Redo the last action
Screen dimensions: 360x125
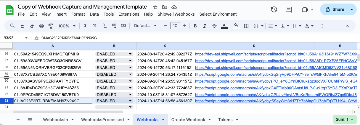[32, 26]
